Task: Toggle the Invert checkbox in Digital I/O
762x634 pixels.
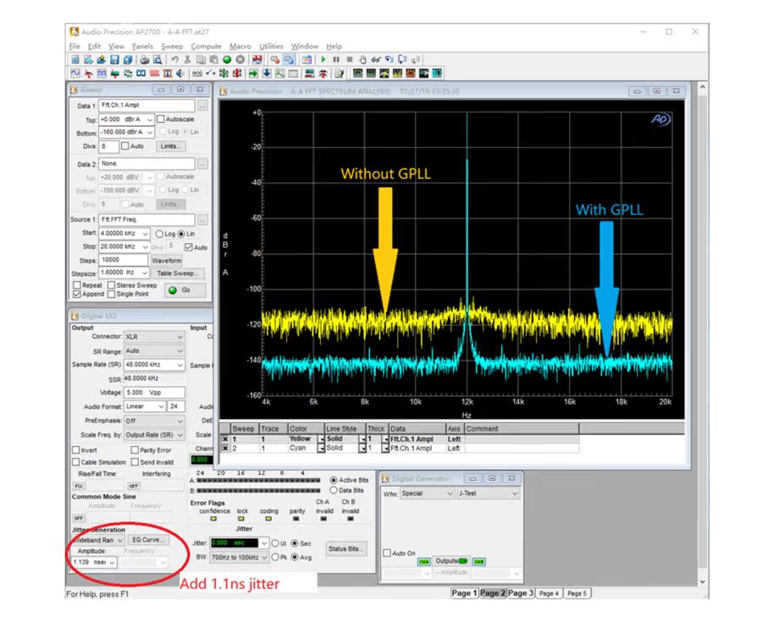Action: coord(76,449)
